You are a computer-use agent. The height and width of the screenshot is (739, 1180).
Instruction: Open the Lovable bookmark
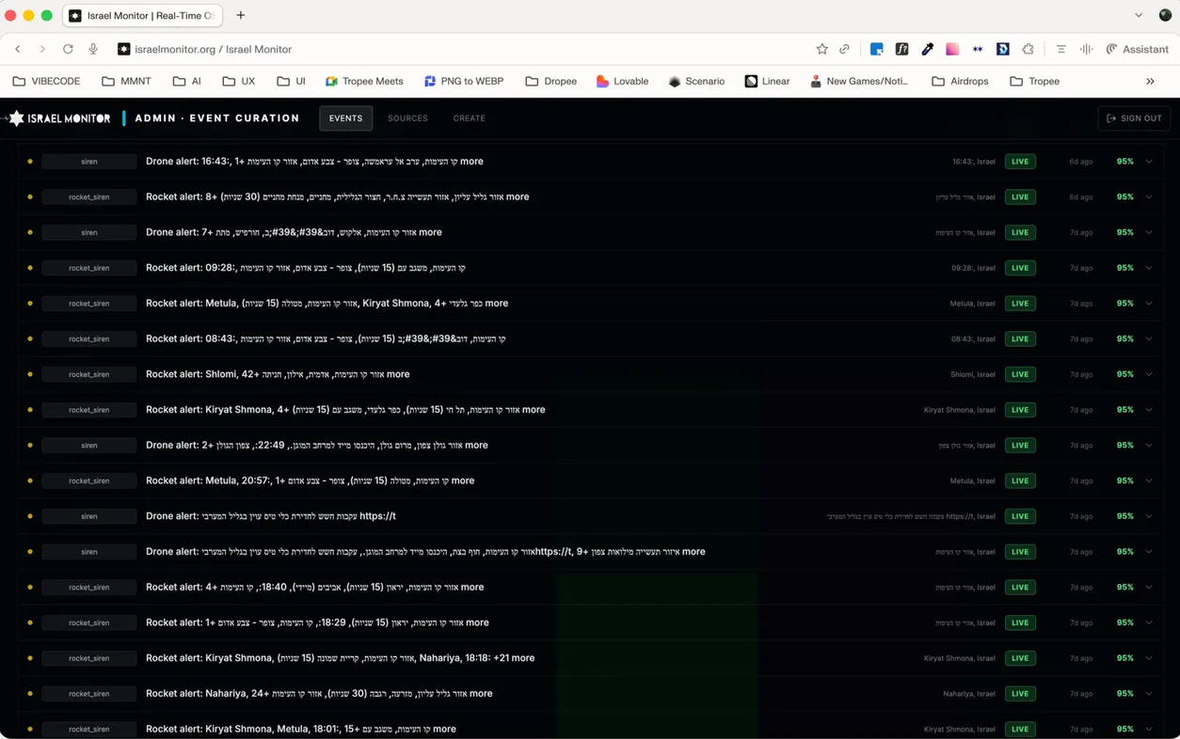click(x=622, y=82)
